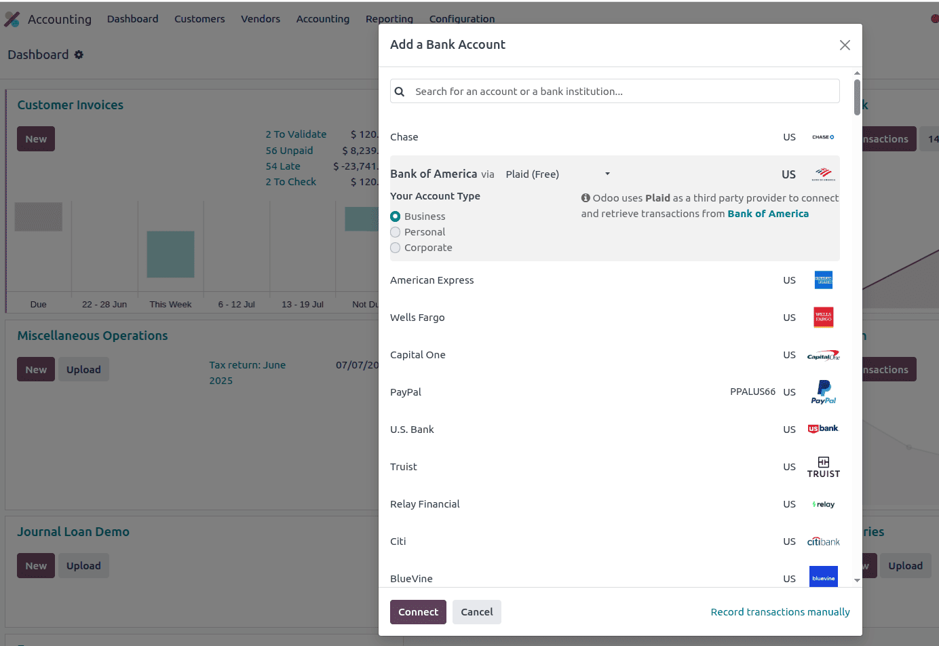
Task: Select the U.S. Bank row
Action: coord(615,430)
